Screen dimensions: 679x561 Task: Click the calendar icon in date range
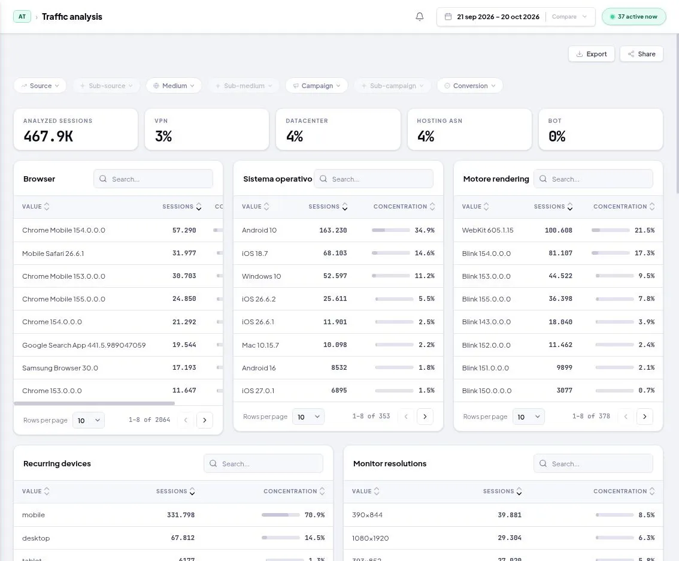(x=448, y=16)
